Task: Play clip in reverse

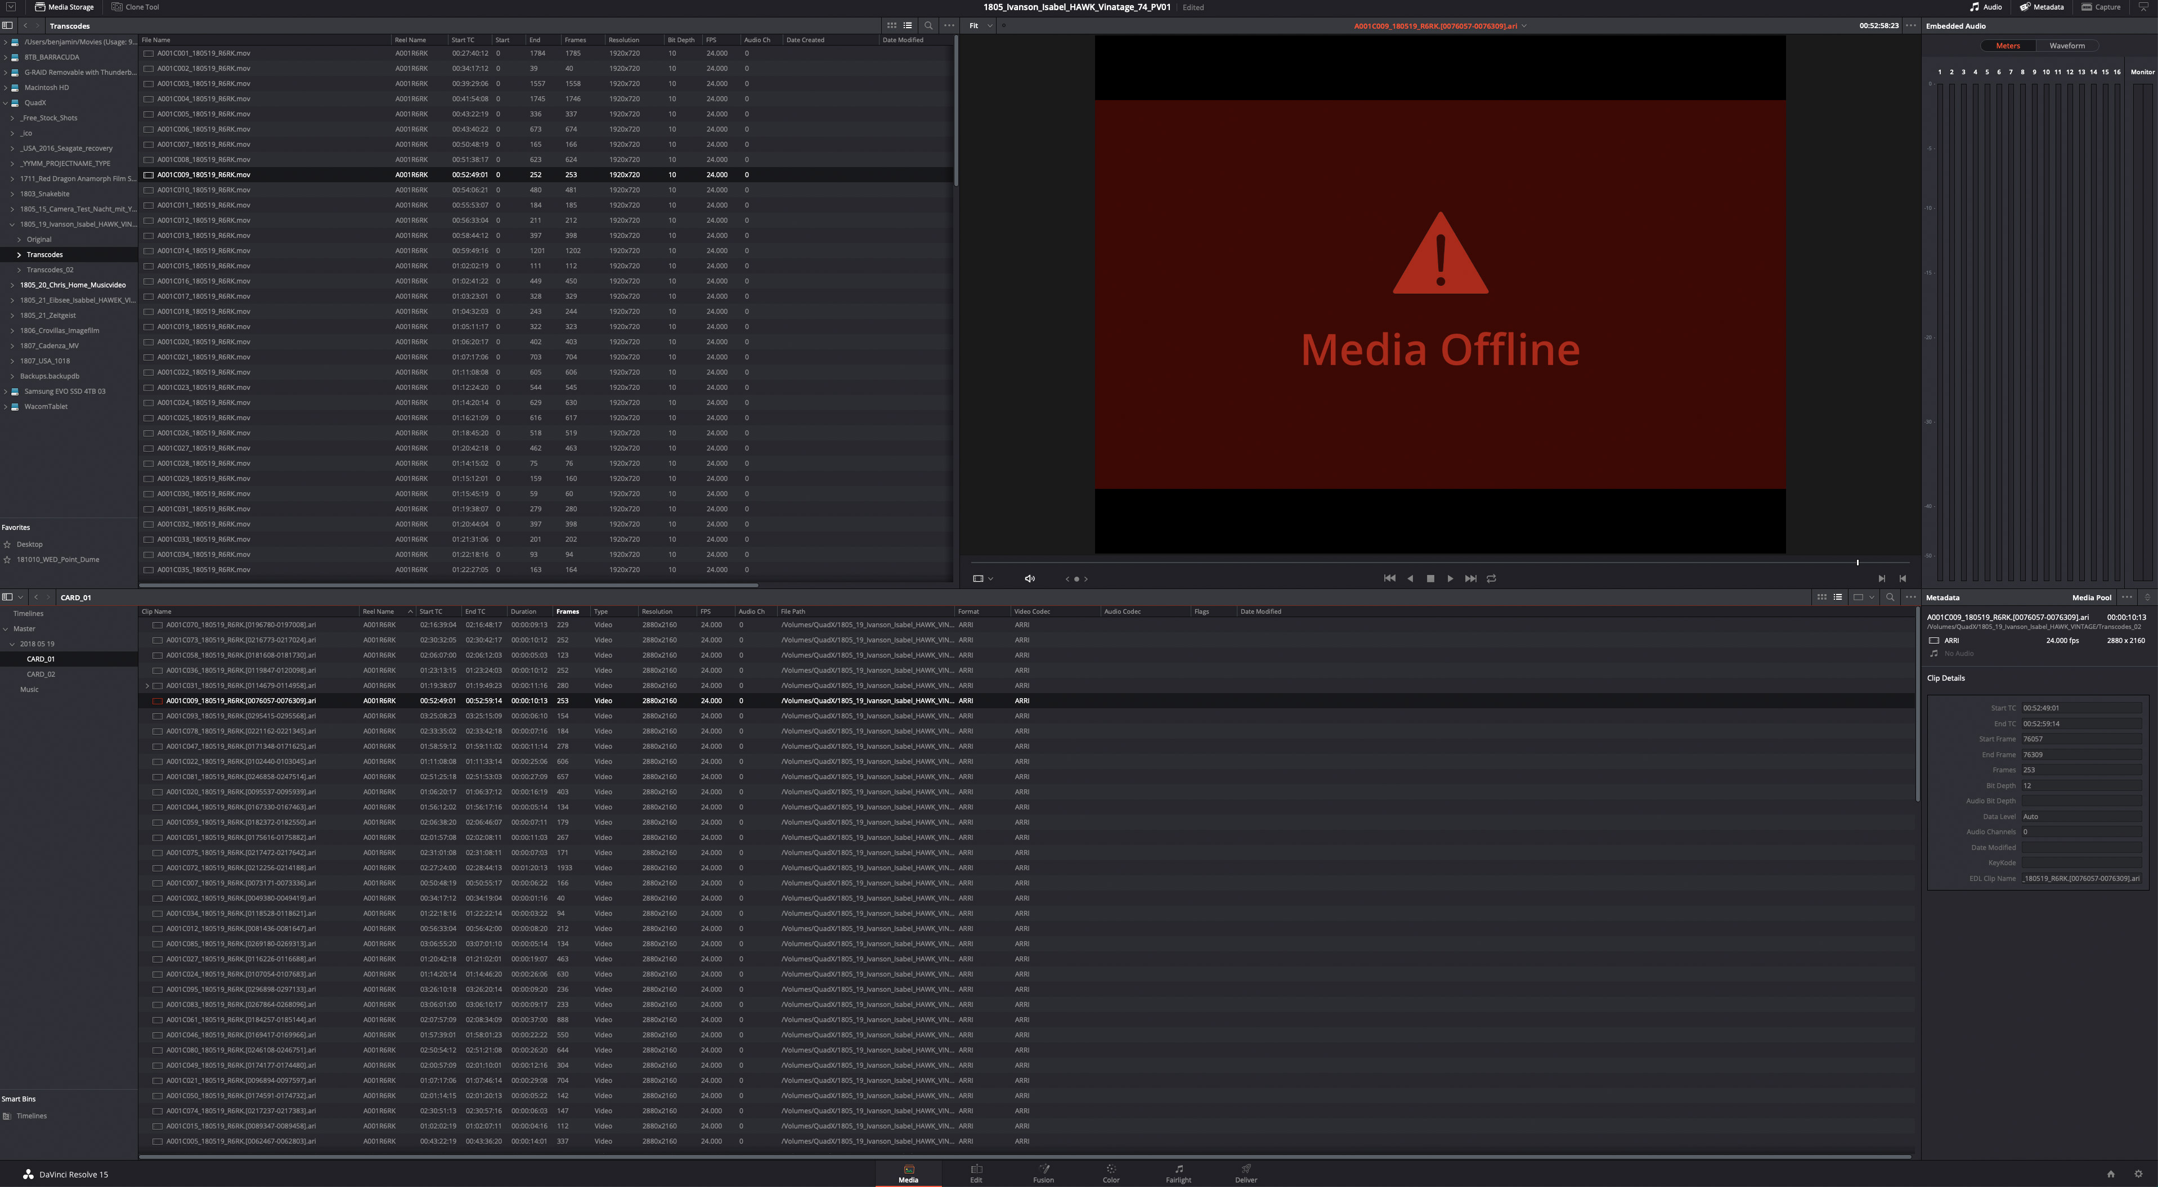Action: [1410, 578]
